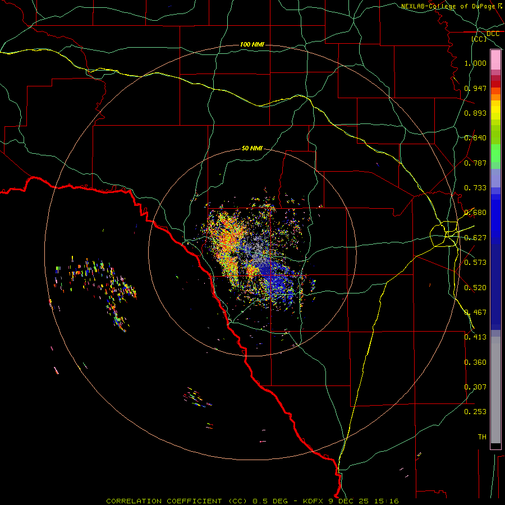Click the DCC product label
Screen dimensions: 505x505
[493, 34]
